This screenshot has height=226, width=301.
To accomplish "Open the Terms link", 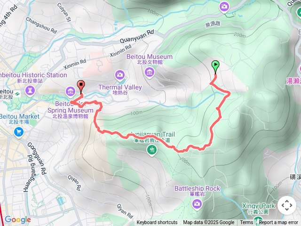I will 246,223.
